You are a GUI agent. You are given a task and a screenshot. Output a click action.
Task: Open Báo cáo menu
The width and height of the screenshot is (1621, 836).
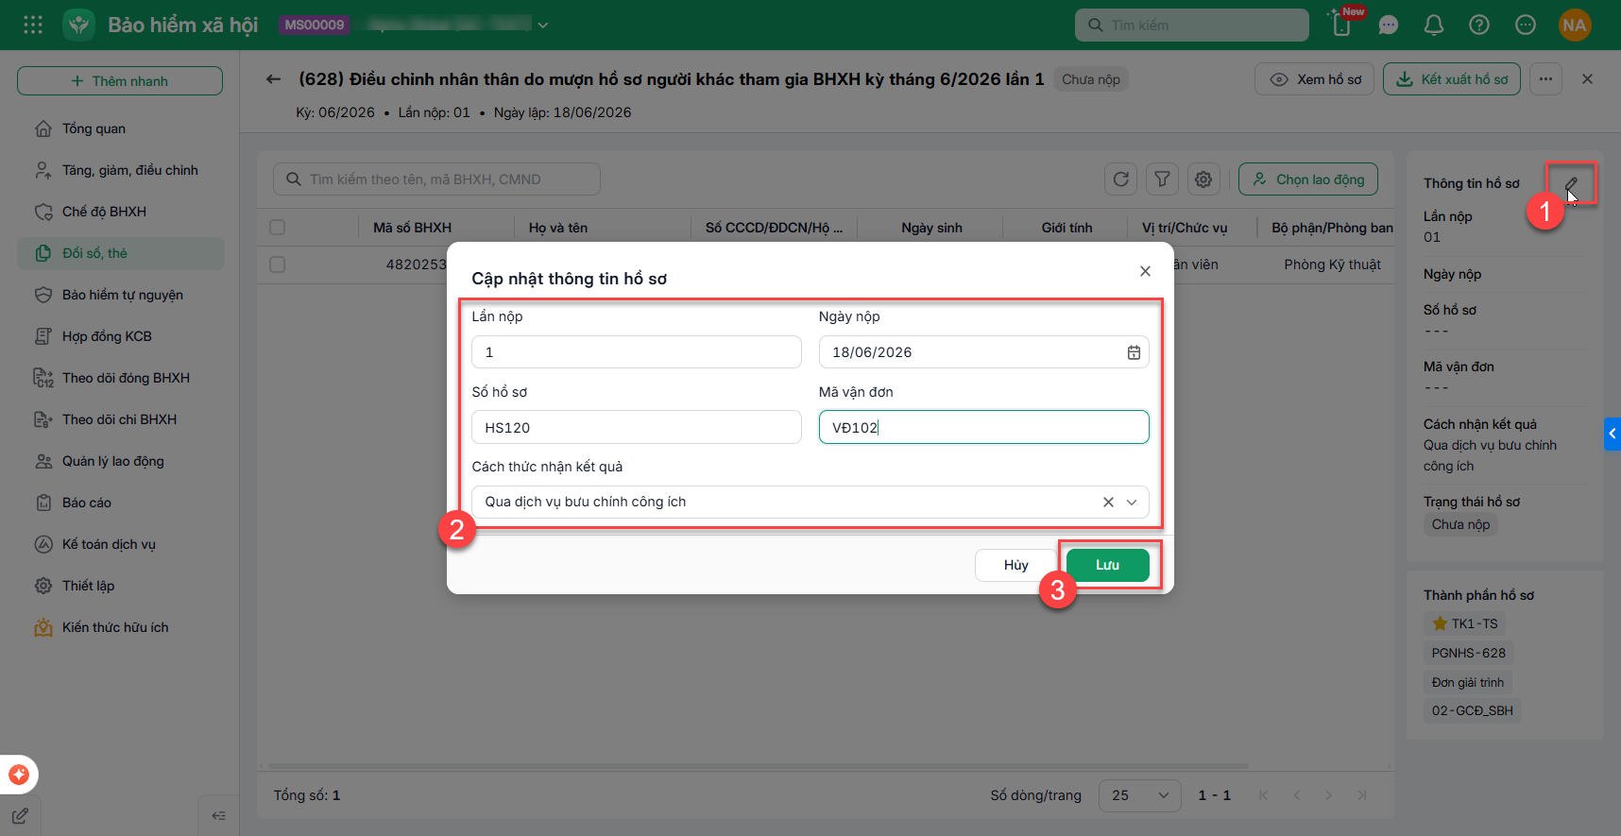tap(121, 503)
